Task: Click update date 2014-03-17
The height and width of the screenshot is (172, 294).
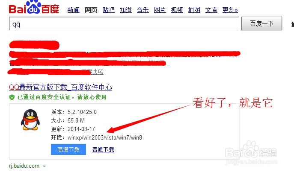Action: (x=81, y=129)
